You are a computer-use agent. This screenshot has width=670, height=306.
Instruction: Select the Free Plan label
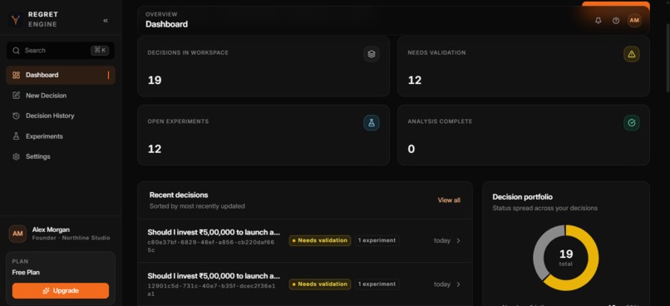click(26, 273)
